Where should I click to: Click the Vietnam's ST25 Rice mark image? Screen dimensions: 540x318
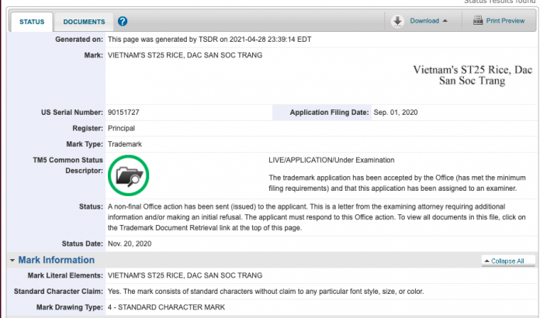[472, 75]
